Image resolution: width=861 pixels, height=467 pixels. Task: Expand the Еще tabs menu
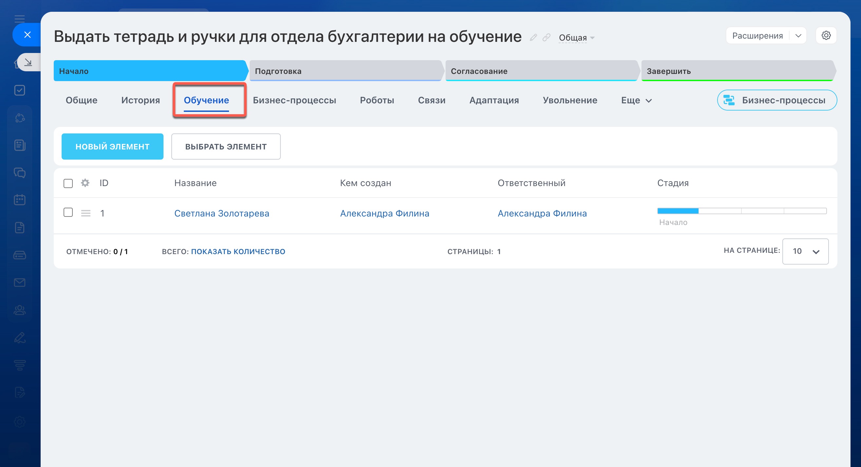636,100
